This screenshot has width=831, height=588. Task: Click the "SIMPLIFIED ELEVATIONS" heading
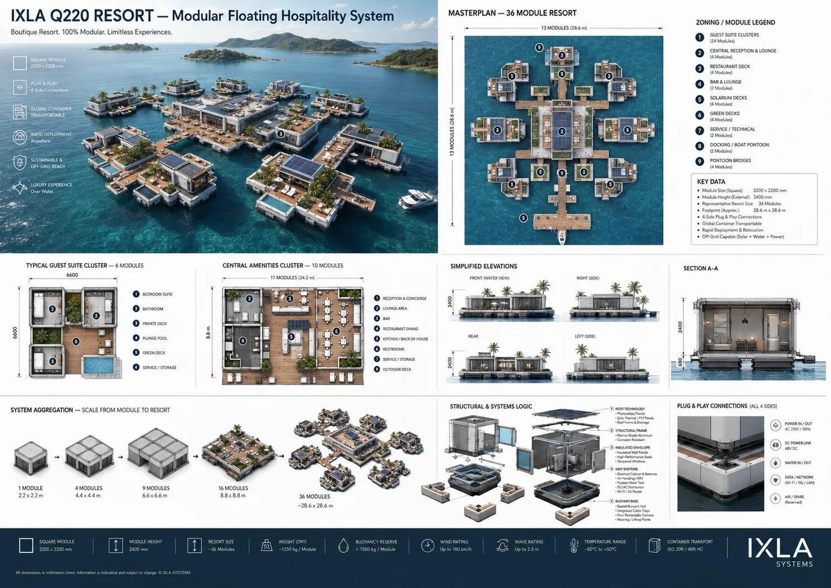pos(484,266)
